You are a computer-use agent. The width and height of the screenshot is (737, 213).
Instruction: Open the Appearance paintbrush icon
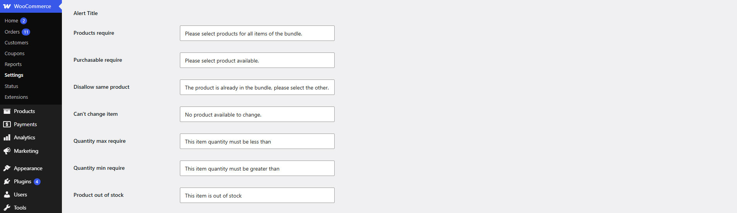pyautogui.click(x=7, y=168)
